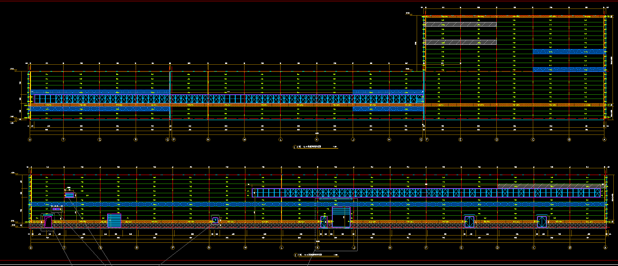Click grid bubble Q in the upper elevation
This screenshot has height=266, width=618.
pyautogui.click(x=168, y=139)
